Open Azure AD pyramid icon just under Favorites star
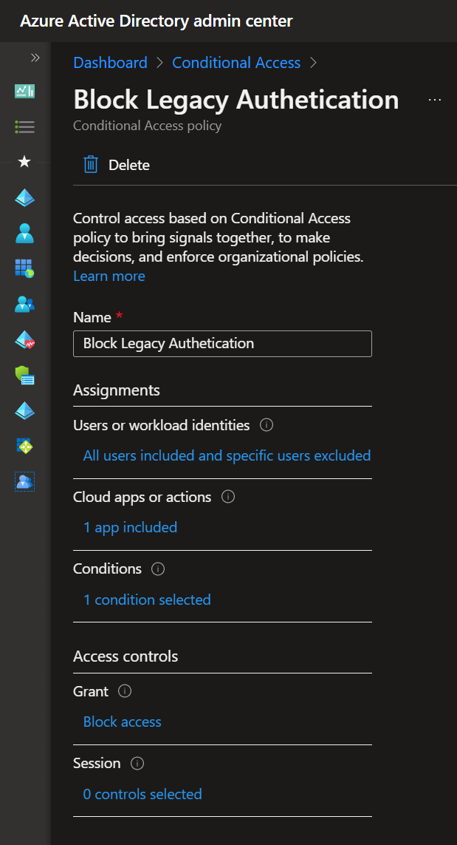 coord(25,198)
